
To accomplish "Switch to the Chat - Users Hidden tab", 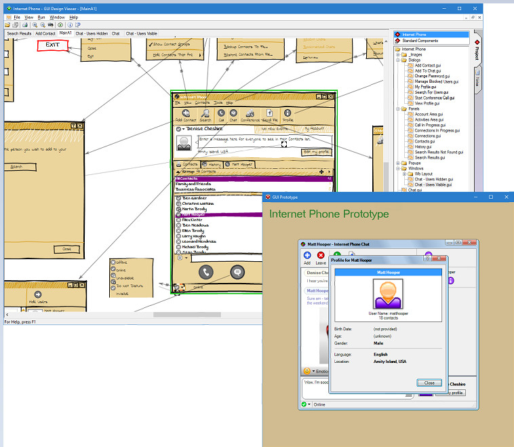I will point(92,33).
